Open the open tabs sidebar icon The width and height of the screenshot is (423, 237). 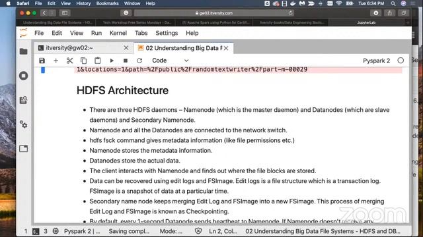[24, 149]
